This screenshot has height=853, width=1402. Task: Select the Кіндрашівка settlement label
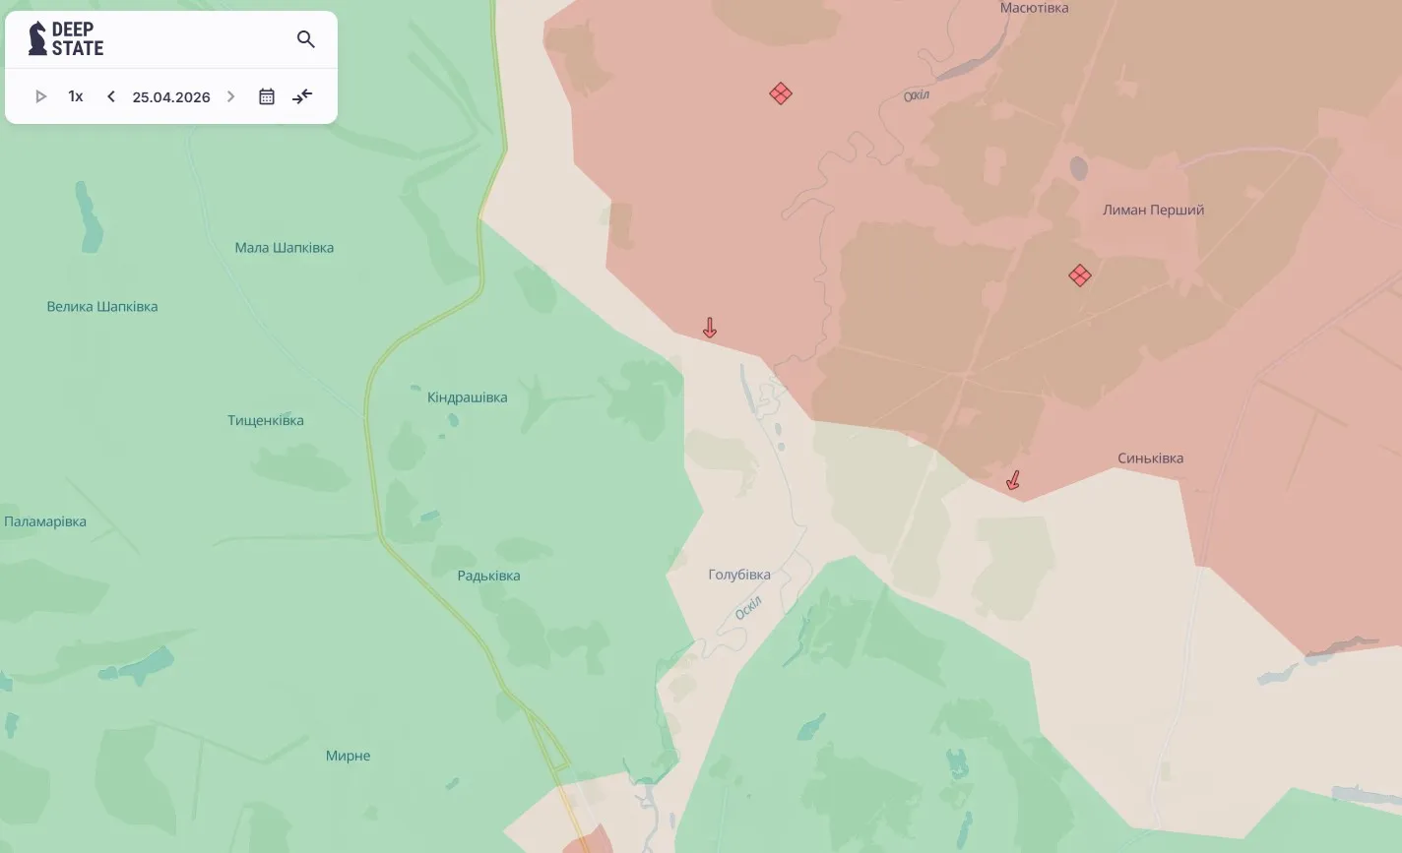(468, 397)
